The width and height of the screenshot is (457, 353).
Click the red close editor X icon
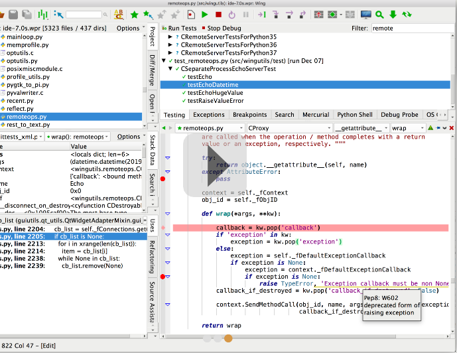pyautogui.click(x=452, y=128)
